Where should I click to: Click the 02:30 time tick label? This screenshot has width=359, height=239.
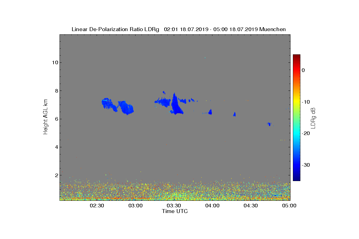[x=97, y=206]
